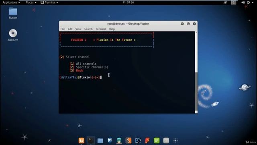Launch Faraday red F icon in dock

point(147,141)
